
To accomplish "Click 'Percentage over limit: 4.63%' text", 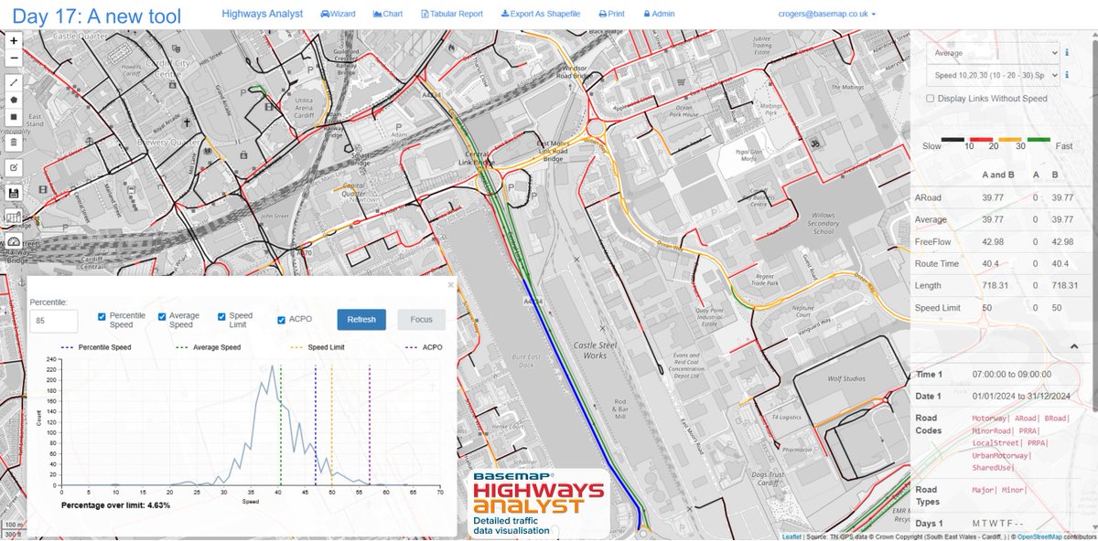I will click(115, 504).
